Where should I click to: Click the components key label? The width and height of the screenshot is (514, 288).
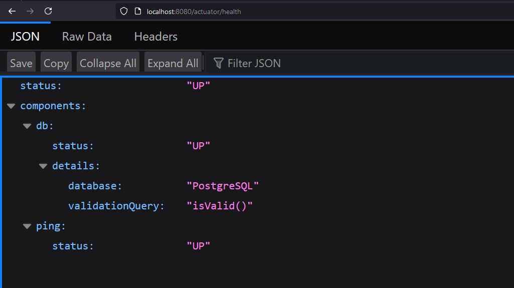[53, 106]
